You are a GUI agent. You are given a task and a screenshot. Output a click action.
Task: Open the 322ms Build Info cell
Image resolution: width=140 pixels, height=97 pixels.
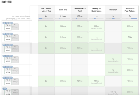(x=63, y=26)
